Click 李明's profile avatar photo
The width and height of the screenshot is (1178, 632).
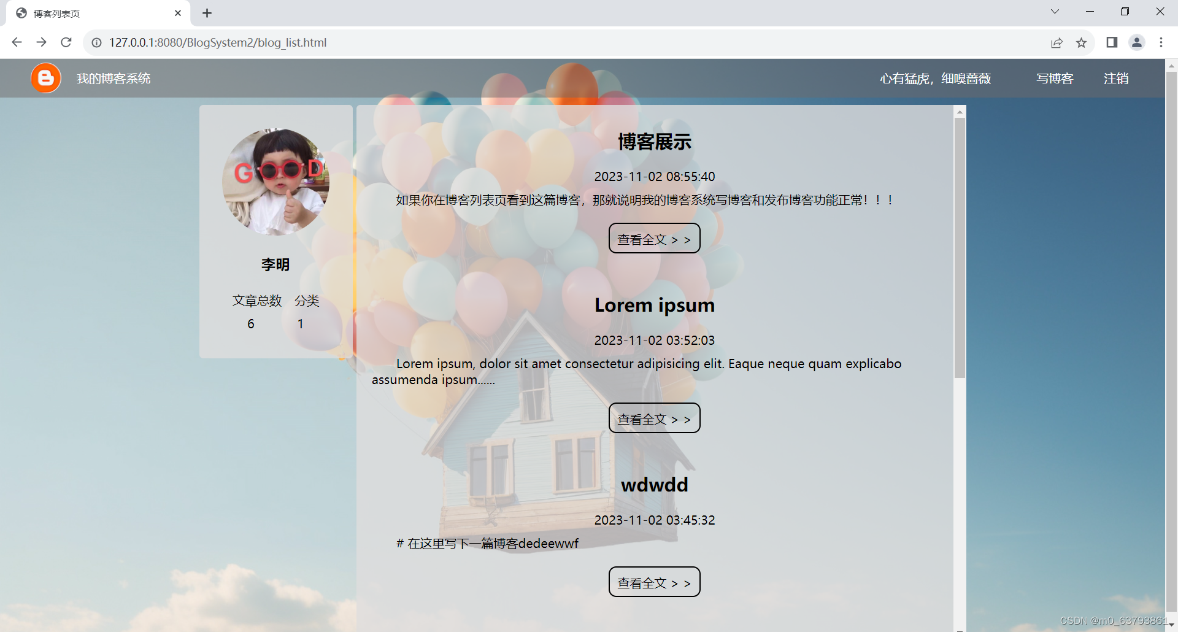click(x=275, y=181)
